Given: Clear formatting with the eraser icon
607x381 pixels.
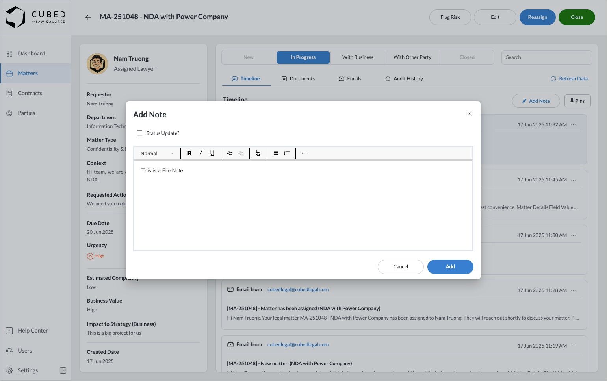Looking at the screenshot, I should tap(258, 153).
